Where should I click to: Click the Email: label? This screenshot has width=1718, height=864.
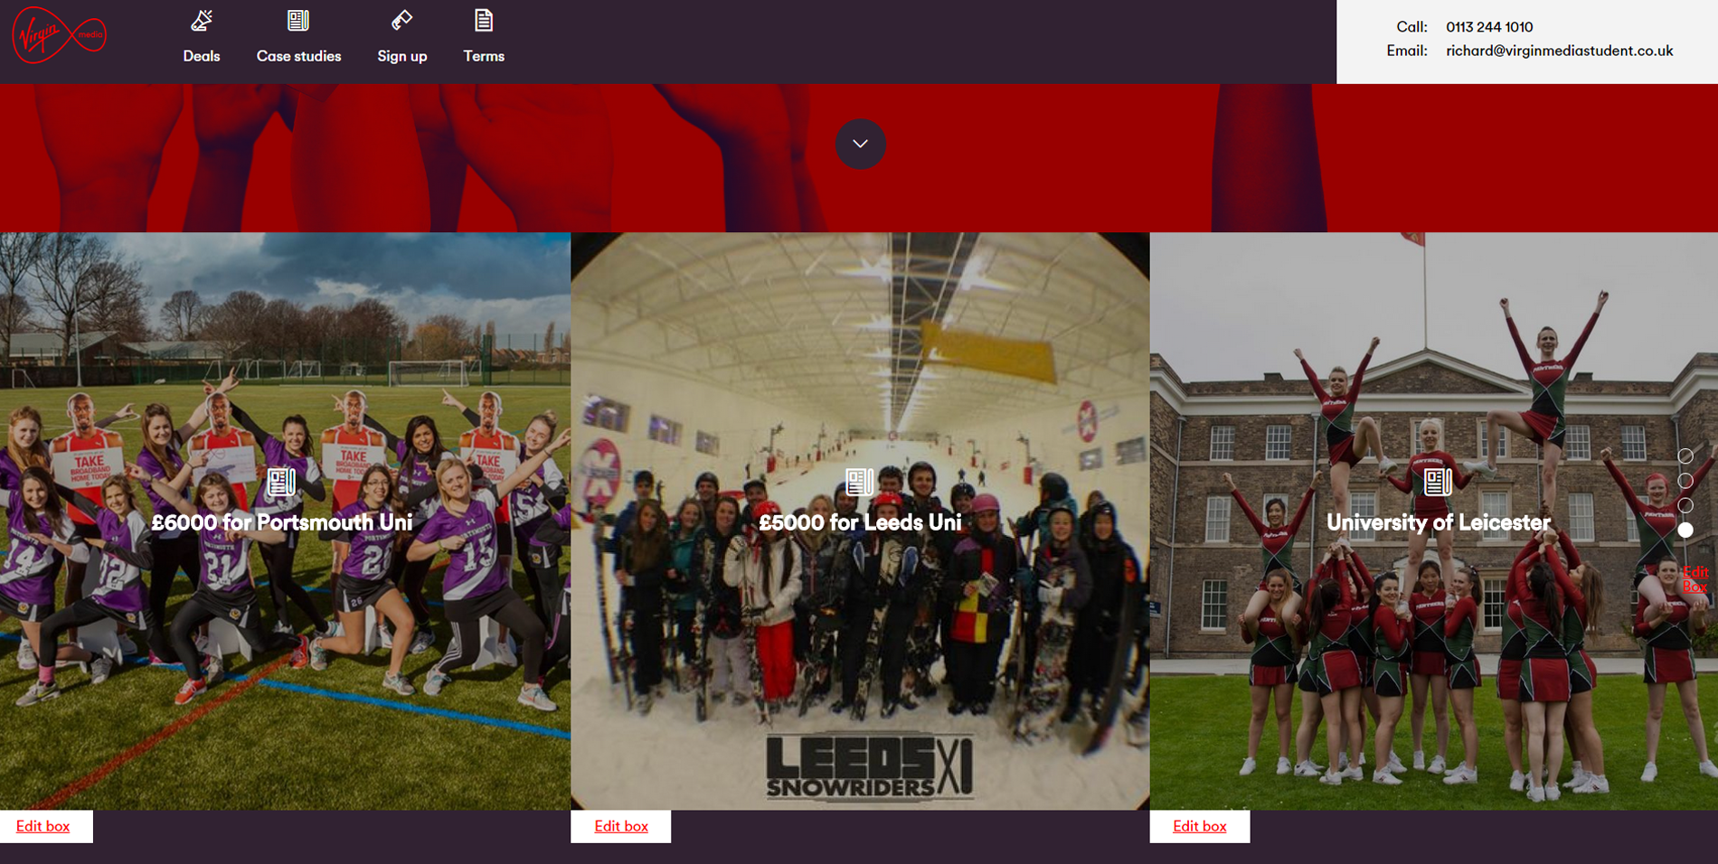click(1407, 51)
